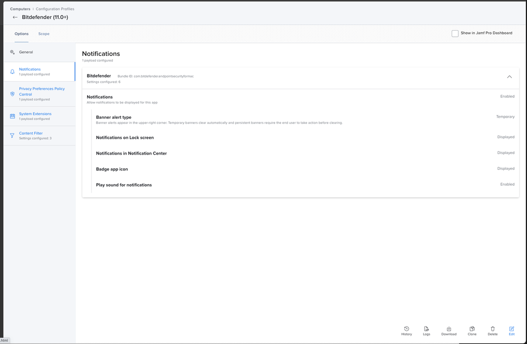Image resolution: width=527 pixels, height=344 pixels.
Task: Open the General payload section
Action: [x=40, y=52]
